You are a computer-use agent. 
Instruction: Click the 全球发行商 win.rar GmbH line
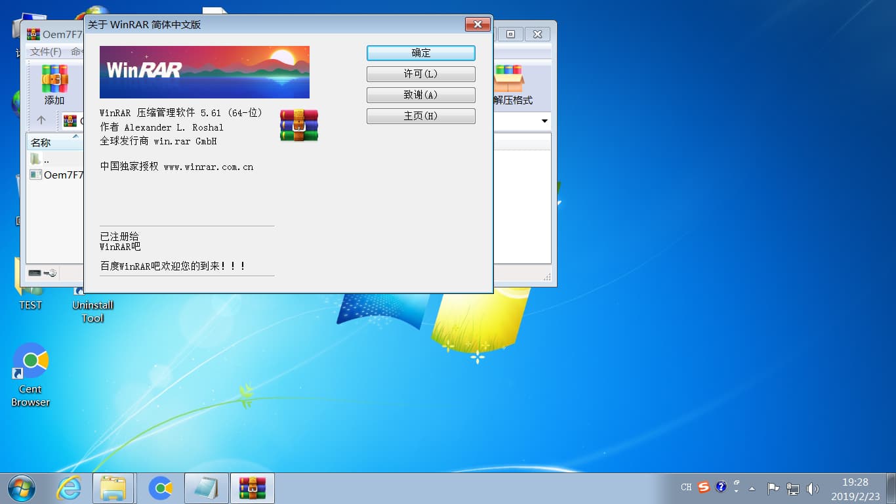pyautogui.click(x=158, y=141)
